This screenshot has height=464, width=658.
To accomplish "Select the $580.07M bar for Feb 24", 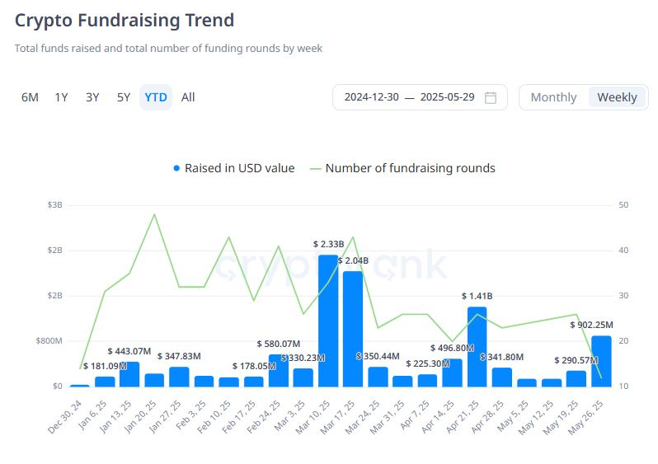I will pyautogui.click(x=279, y=371).
